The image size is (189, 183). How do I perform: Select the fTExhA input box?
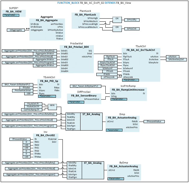click(26, 88)
